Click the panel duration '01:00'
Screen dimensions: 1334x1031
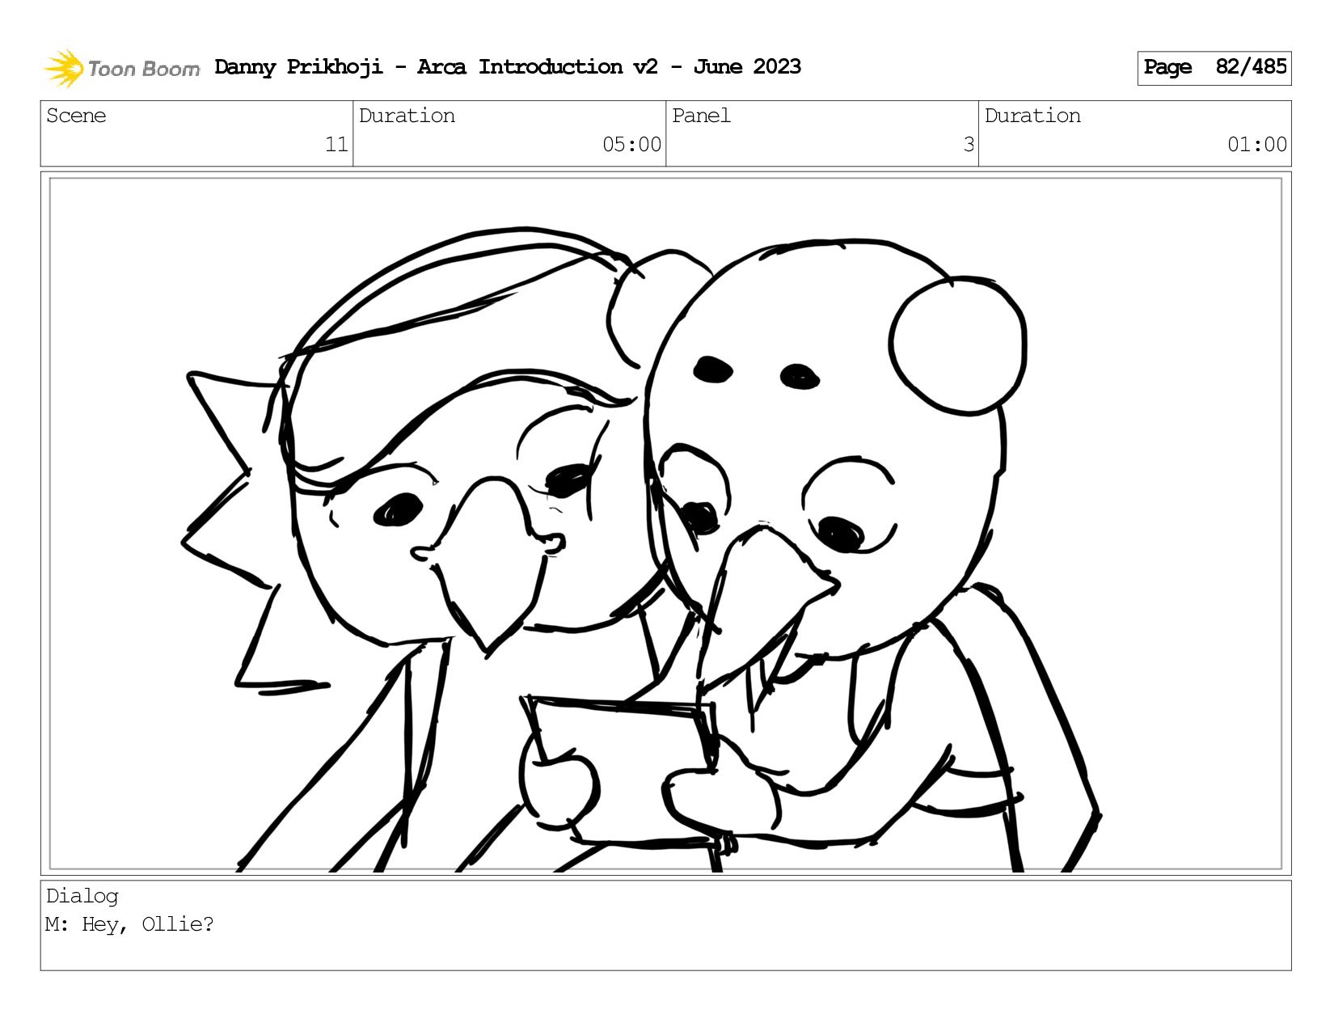1256,145
